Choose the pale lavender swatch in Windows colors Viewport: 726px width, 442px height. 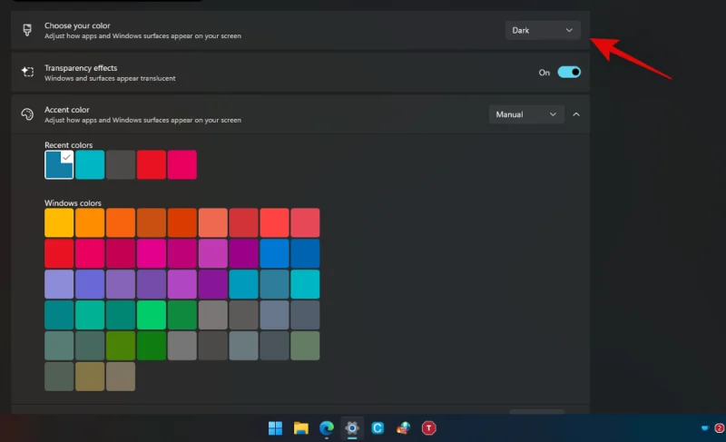[x=59, y=284]
